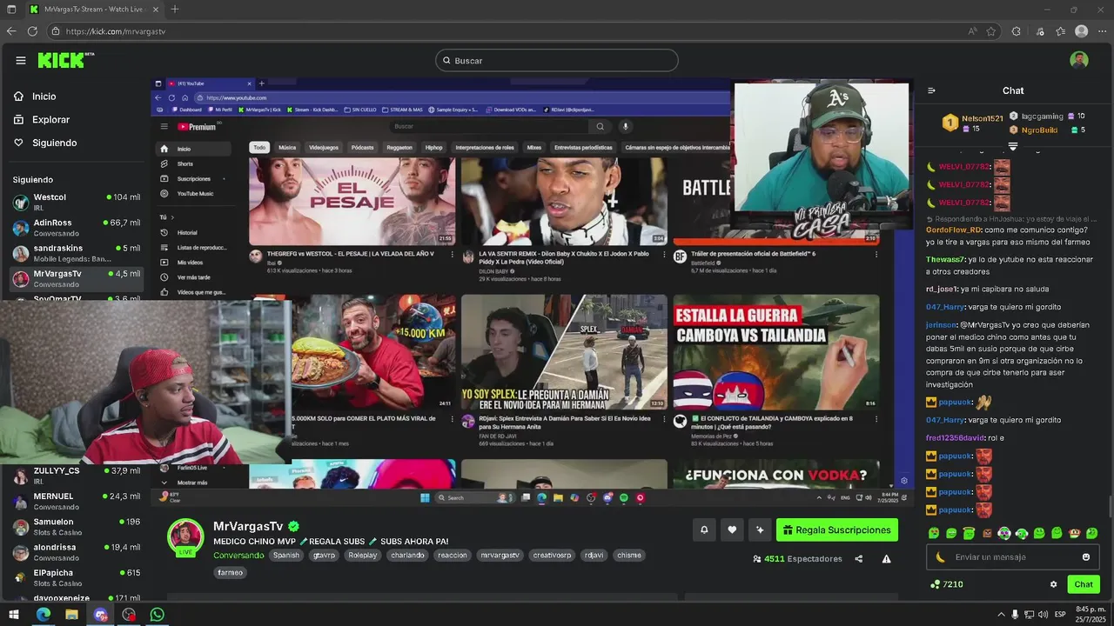Click the green Chat send button

[x=1084, y=584]
